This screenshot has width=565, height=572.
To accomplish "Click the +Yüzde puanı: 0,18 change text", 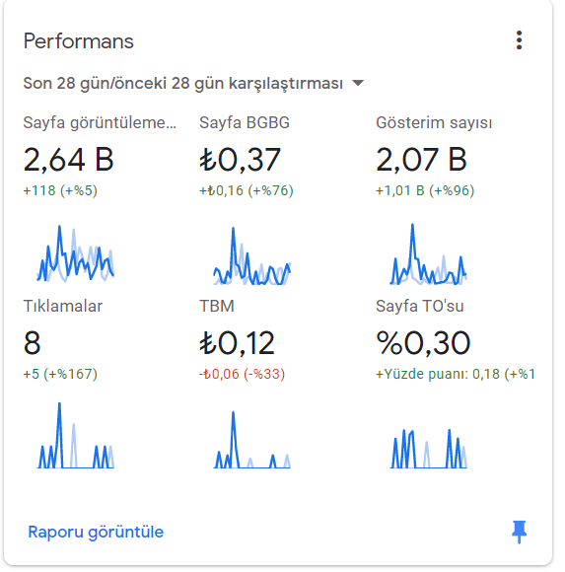I will [x=456, y=374].
